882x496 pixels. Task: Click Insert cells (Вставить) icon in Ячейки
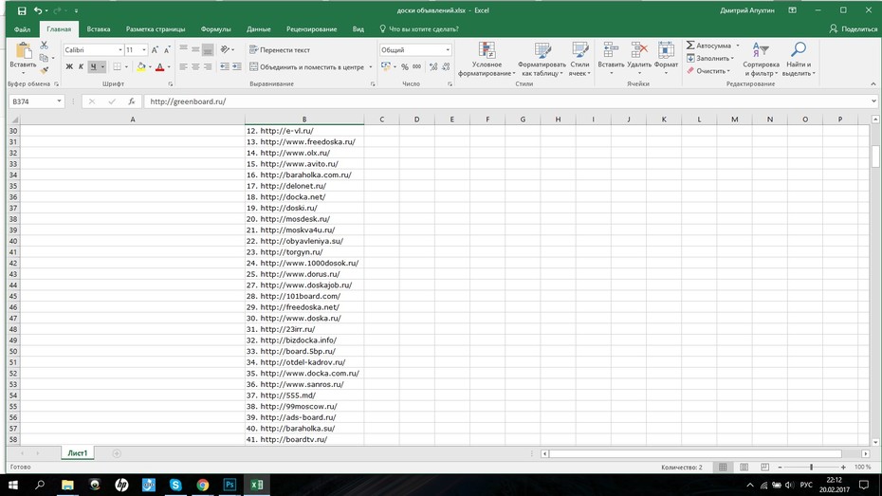[x=611, y=50]
